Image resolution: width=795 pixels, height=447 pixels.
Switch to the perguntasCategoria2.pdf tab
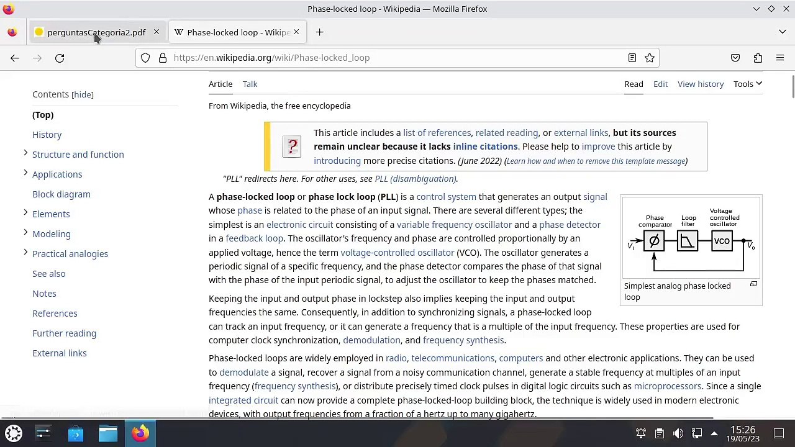coord(96,32)
